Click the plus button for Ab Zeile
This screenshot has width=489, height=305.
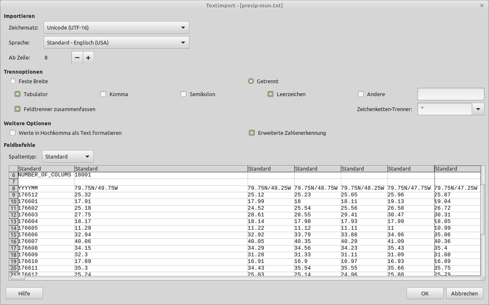[x=88, y=58]
